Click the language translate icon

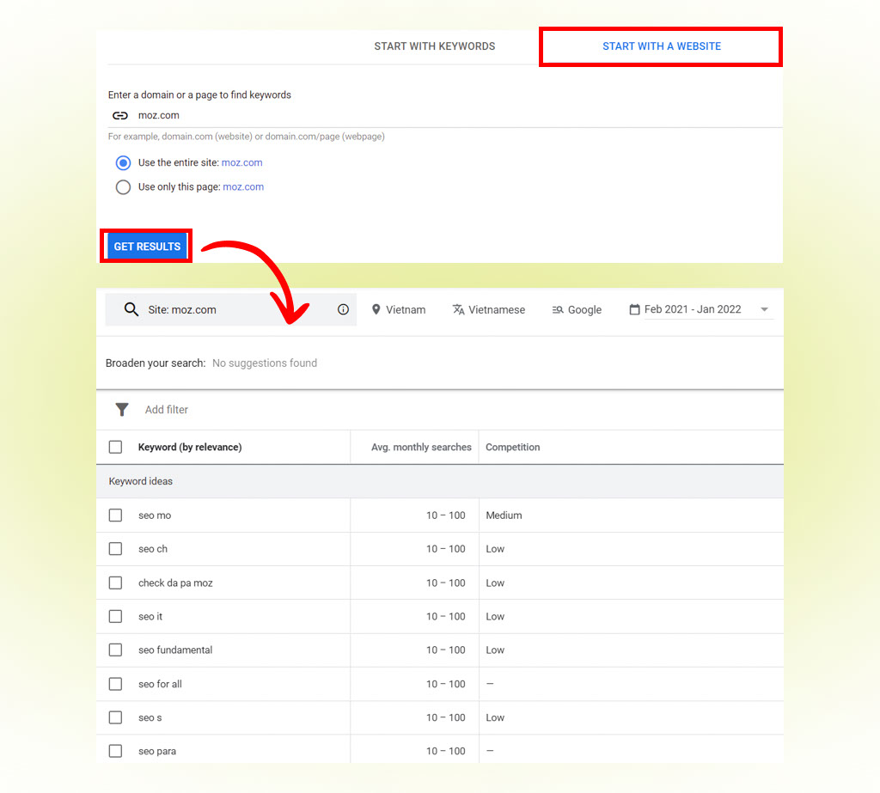(x=459, y=309)
